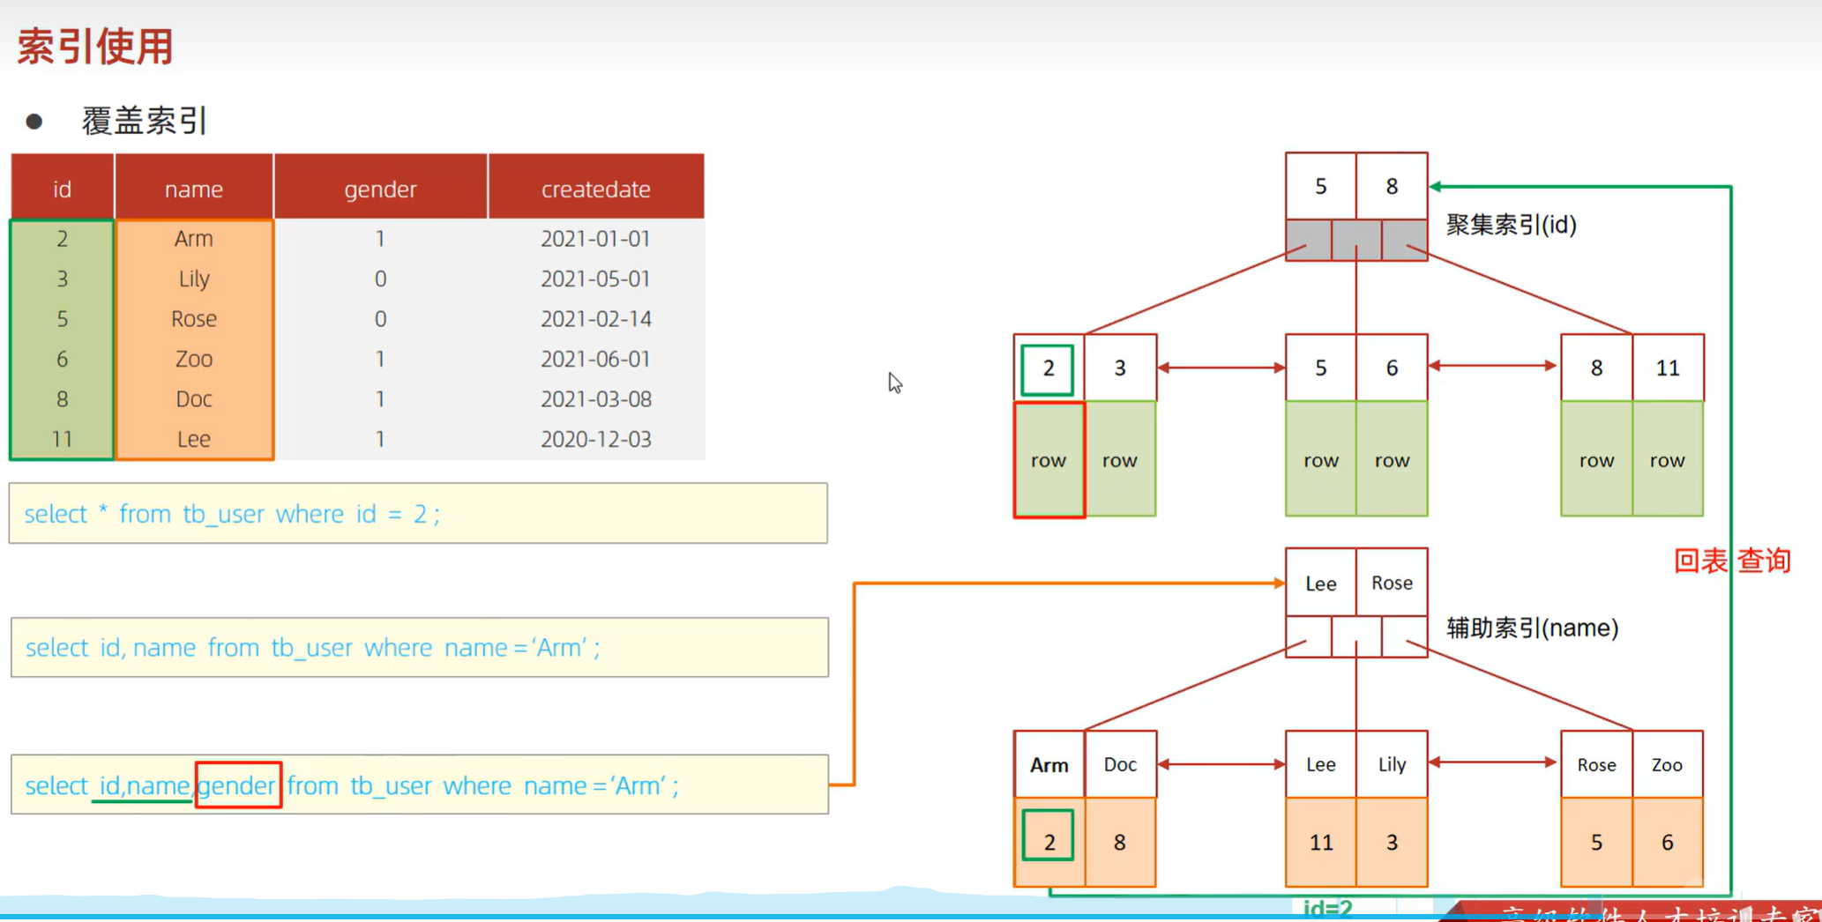Click the name table column header

[x=194, y=189]
